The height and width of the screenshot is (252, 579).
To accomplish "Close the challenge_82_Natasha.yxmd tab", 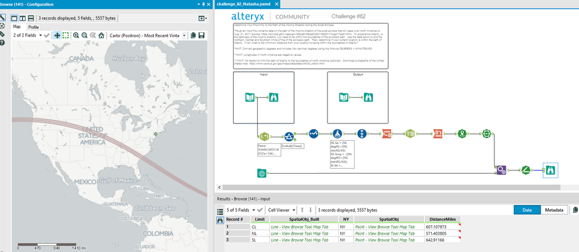I will (276, 3).
